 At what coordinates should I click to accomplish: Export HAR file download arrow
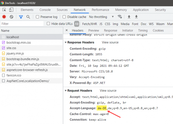(x=136, y=17)
